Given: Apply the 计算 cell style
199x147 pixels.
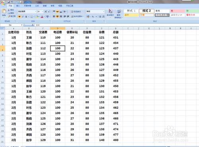Looking at the screenshot, I should [146, 15].
